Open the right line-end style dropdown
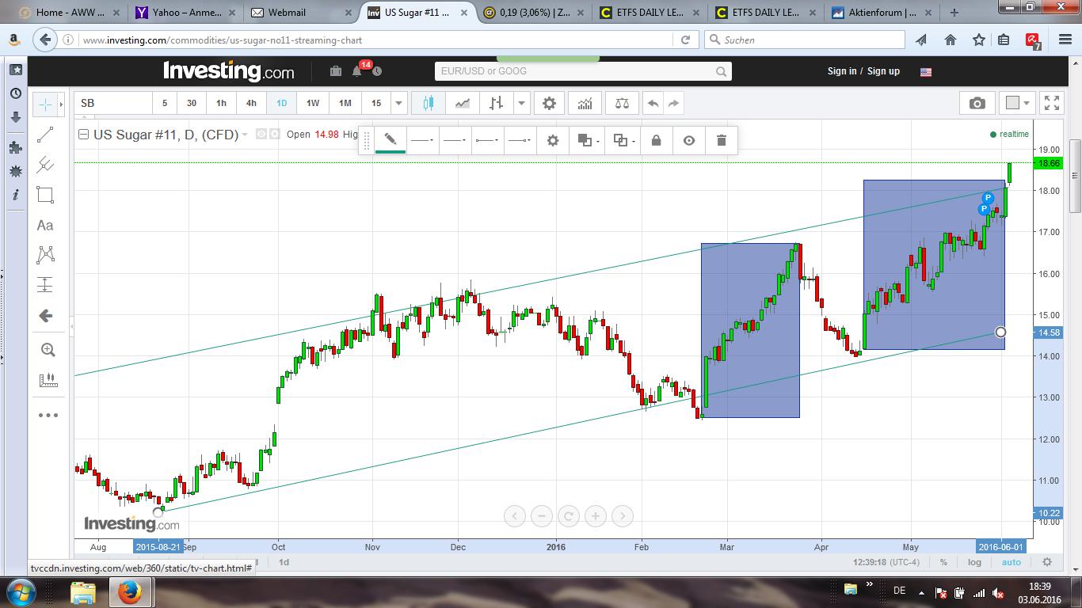 pyautogui.click(x=520, y=140)
